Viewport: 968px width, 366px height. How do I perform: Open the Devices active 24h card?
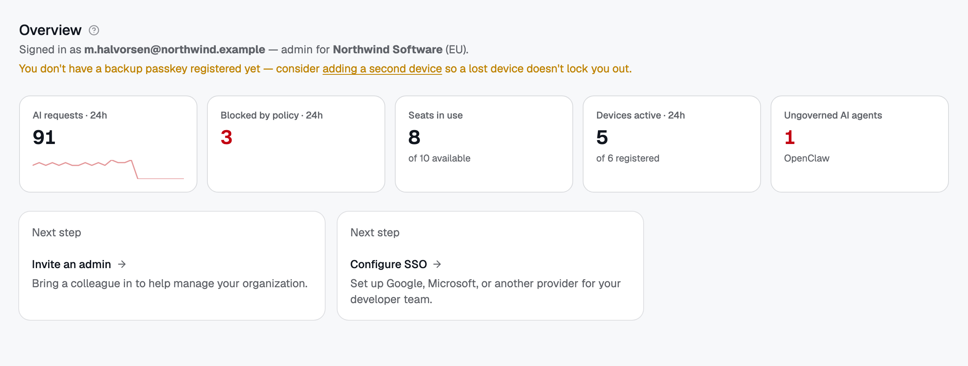pos(672,144)
